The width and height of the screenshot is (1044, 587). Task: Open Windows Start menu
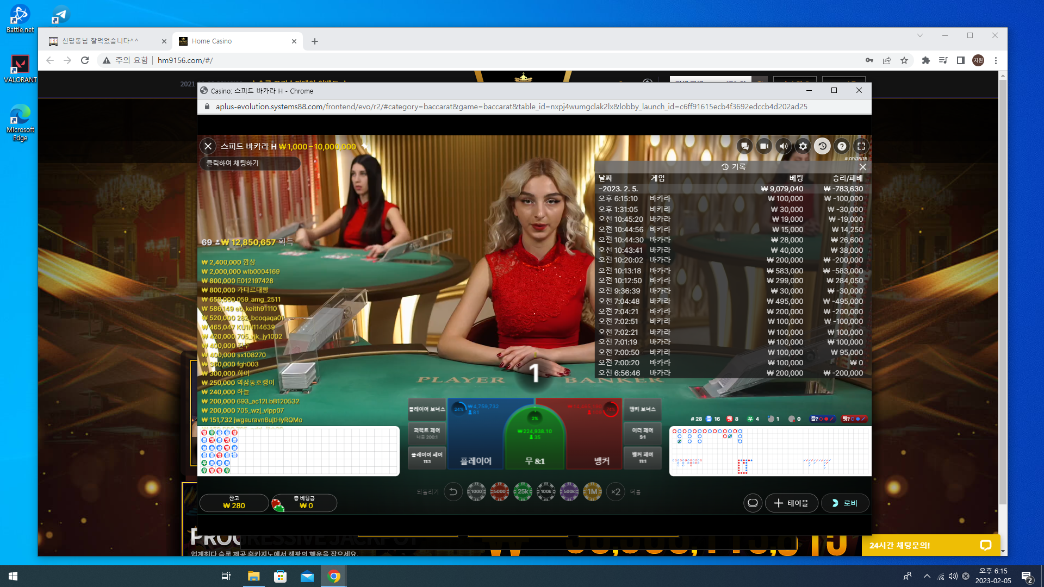13,576
